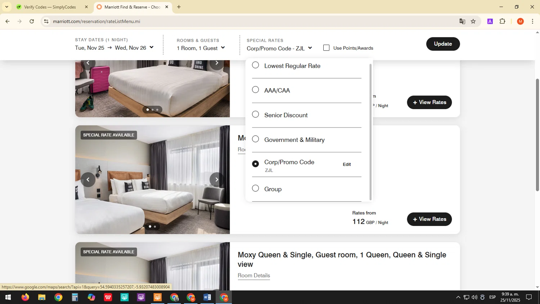Edit the Corp/Promo Code ZJL
Image resolution: width=540 pixels, height=304 pixels.
point(347,165)
